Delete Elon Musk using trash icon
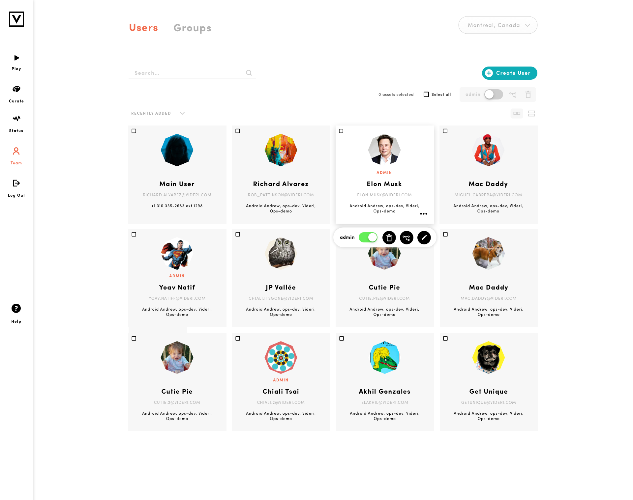This screenshot has height=500, width=633. [x=389, y=237]
